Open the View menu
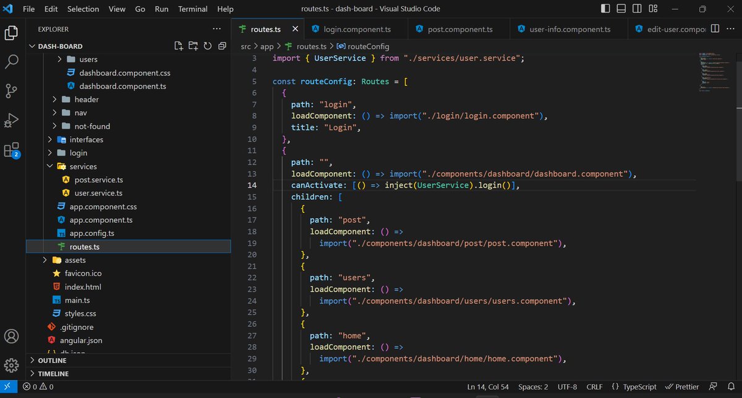The image size is (742, 398). coord(117,9)
